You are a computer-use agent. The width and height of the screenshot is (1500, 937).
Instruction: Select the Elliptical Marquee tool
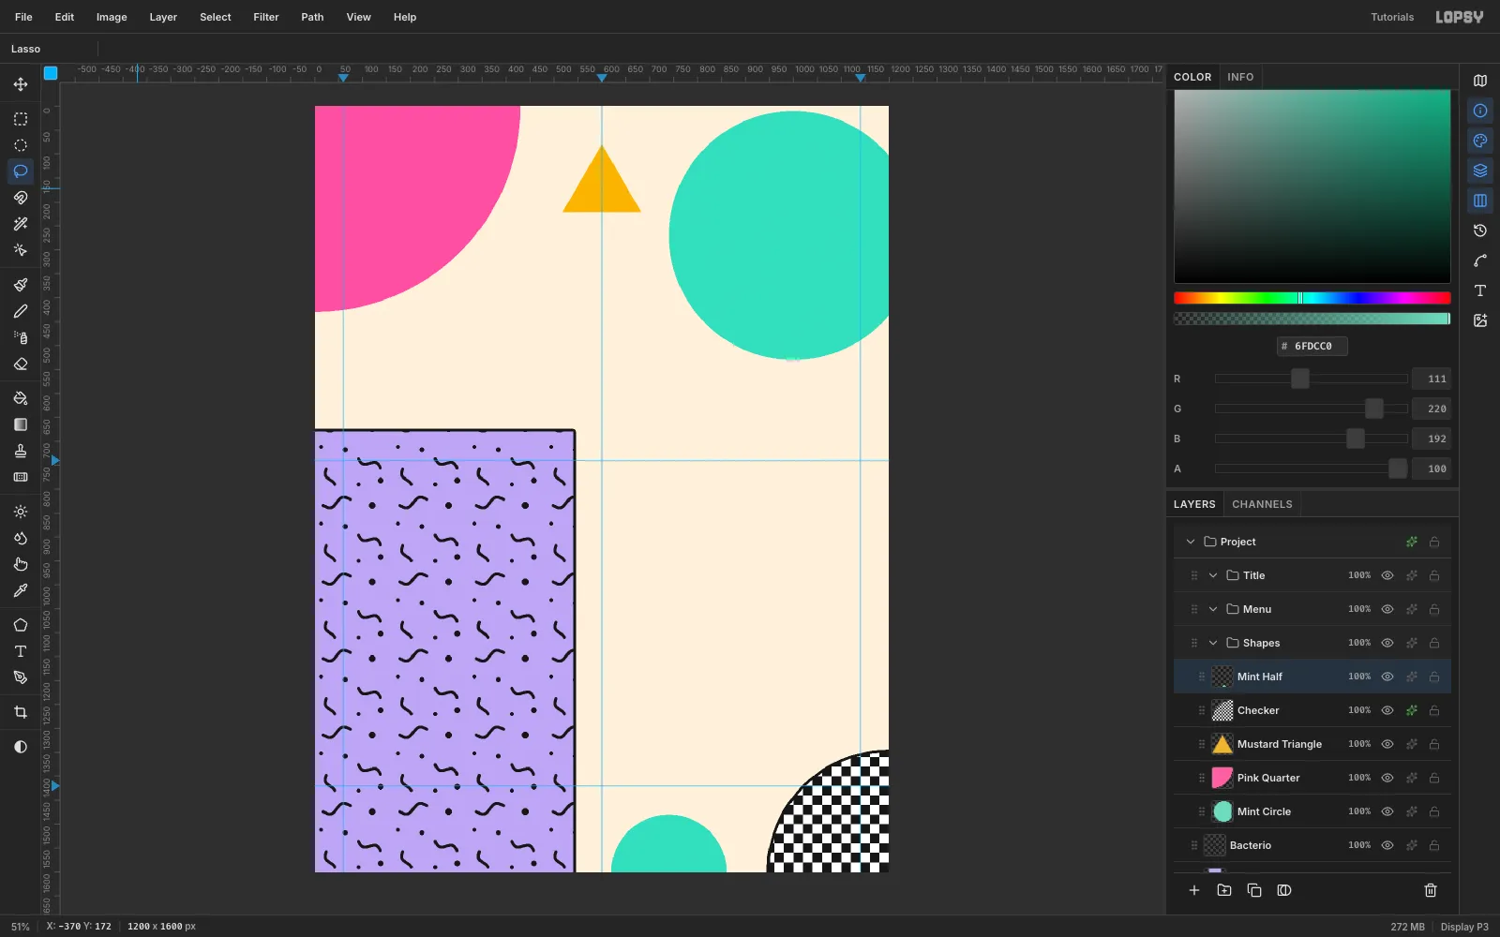tap(21, 145)
